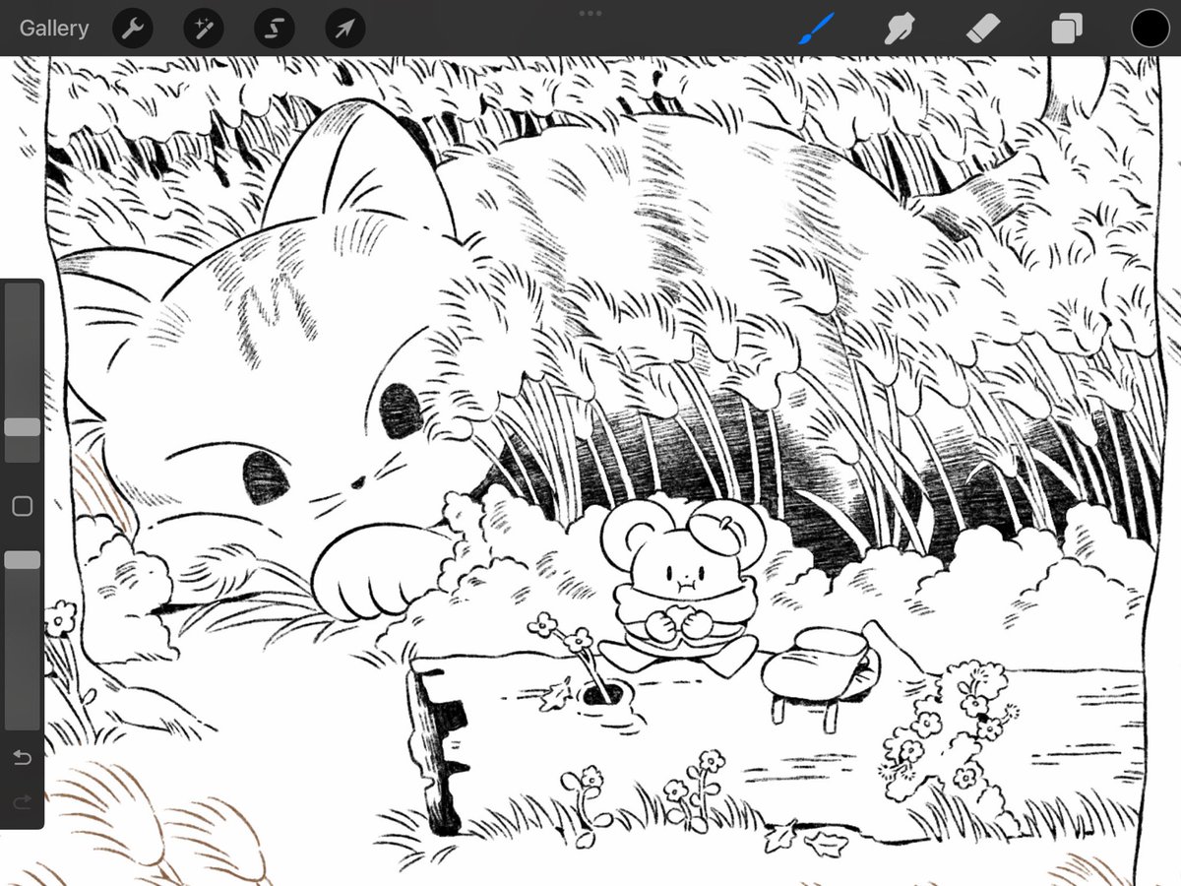Select the Smudge tool

coord(899,29)
